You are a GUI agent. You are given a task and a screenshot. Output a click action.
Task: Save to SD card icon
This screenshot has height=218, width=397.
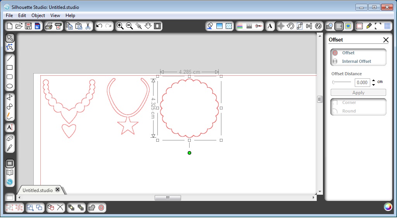38,26
